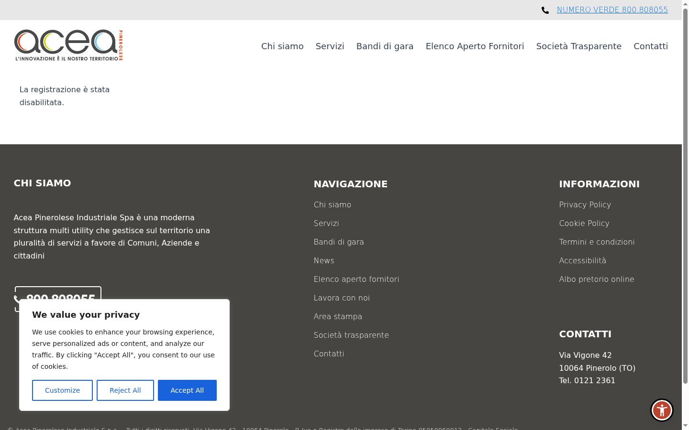Open the Cookie Policy footer link
The image size is (689, 430).
[x=584, y=223]
